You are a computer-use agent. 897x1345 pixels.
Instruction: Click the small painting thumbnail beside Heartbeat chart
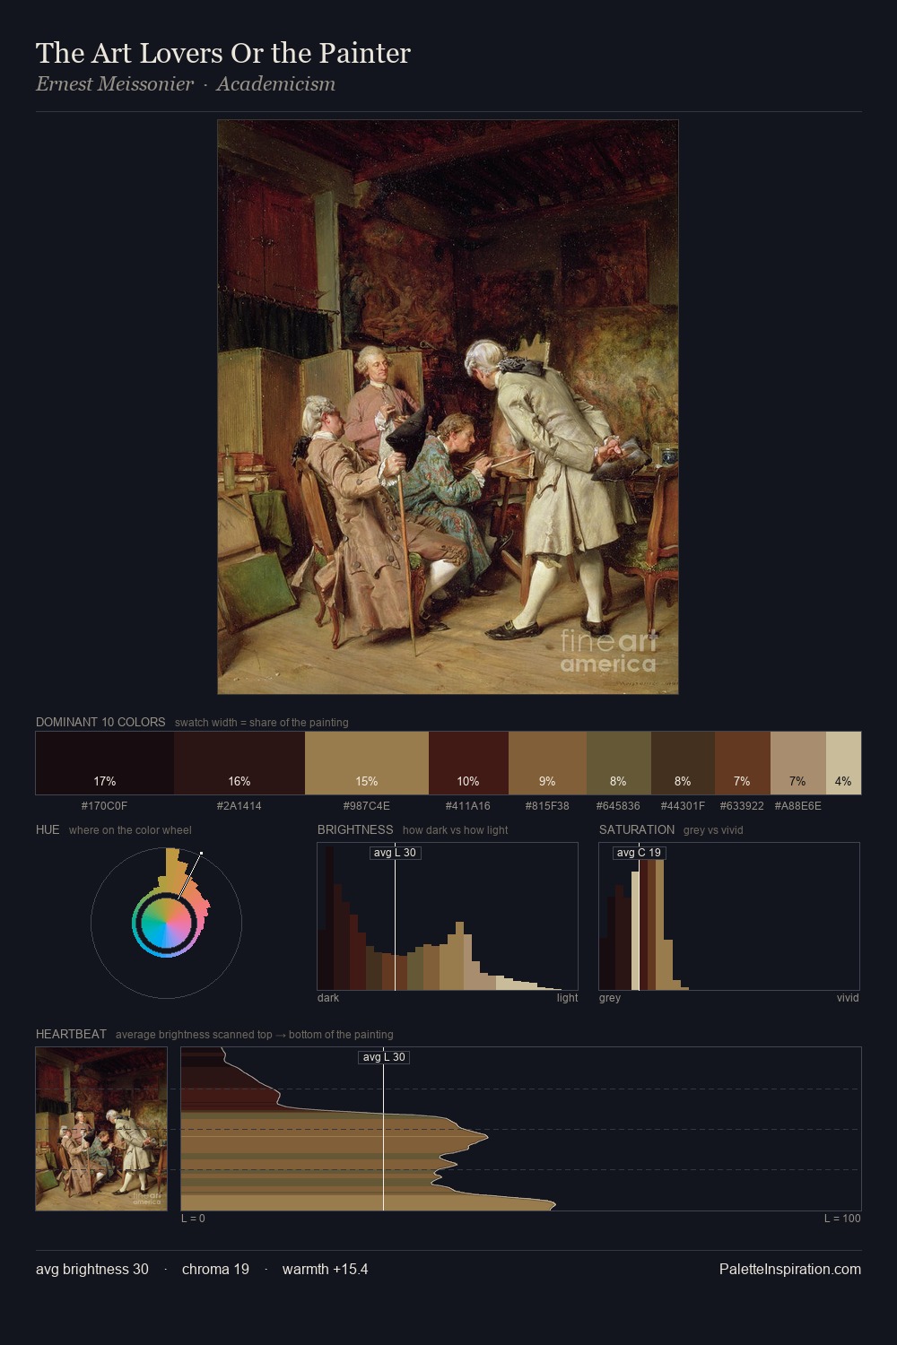coord(101,1129)
